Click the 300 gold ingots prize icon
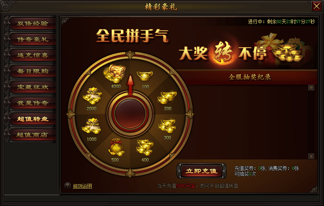 click(x=167, y=126)
